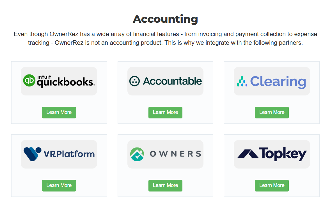
Task: Click the OwnerRez integration description paragraph
Action: [165, 38]
